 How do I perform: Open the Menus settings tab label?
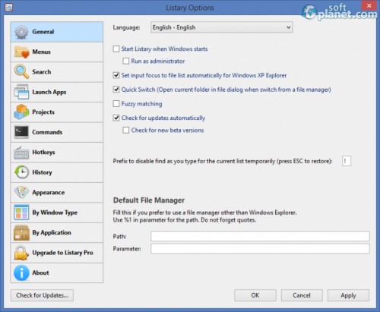coord(42,52)
